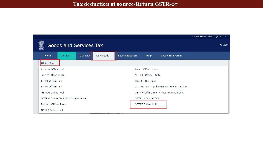Screen dimensions: 263x148
Task: Open GSTR3B Offline Utility link
Action: click(x=148, y=75)
